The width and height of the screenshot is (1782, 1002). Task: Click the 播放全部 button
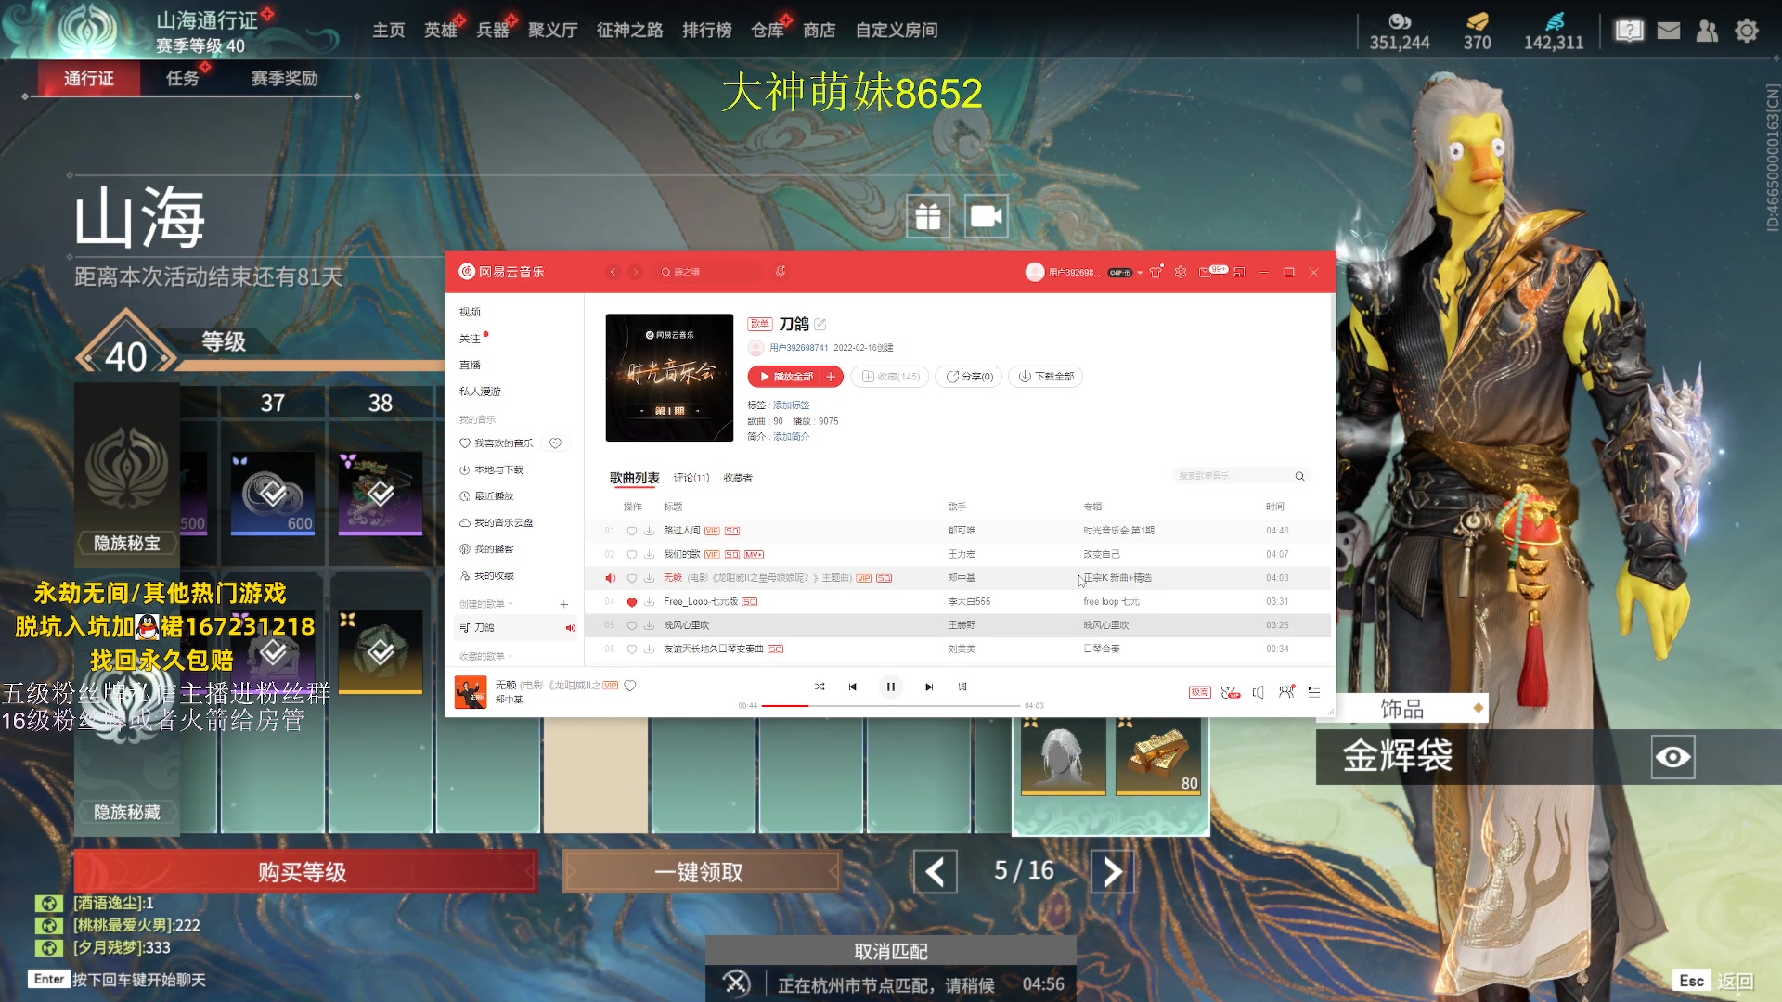(785, 377)
